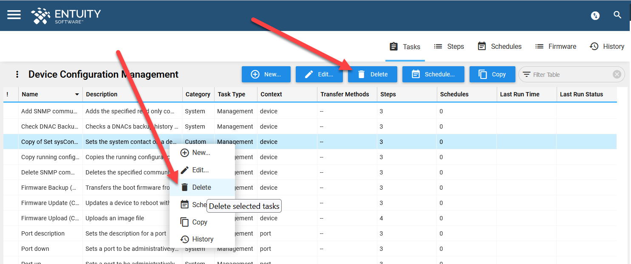Screen dimensions: 631x264
Task: Click the Entuity Software logo
Action: coord(66,15)
